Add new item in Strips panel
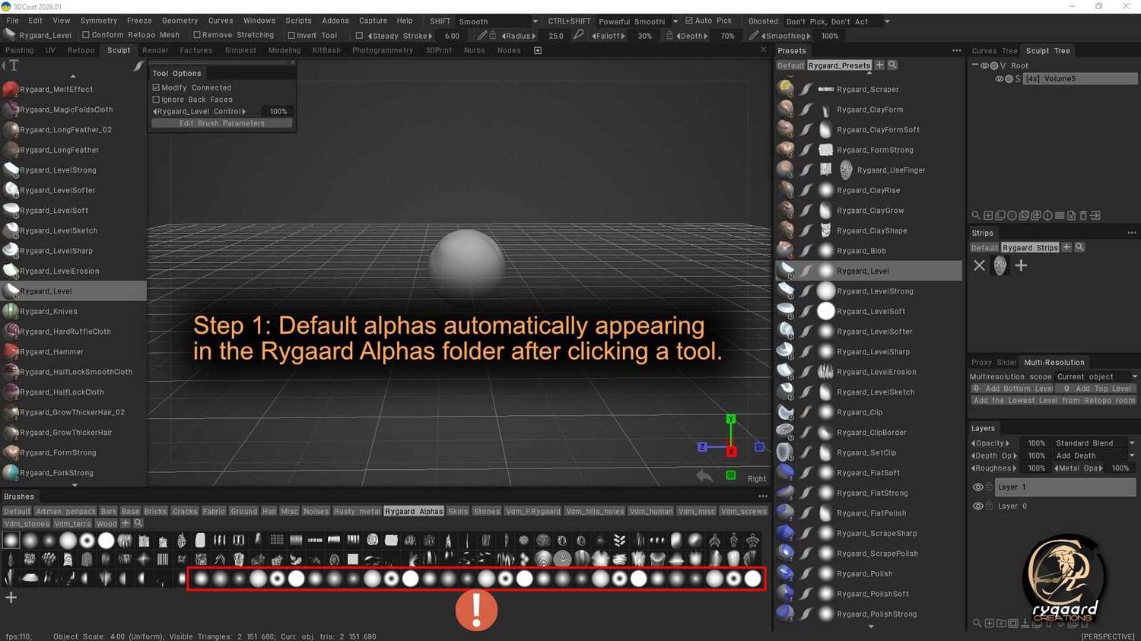The height and width of the screenshot is (641, 1141). (x=1022, y=265)
